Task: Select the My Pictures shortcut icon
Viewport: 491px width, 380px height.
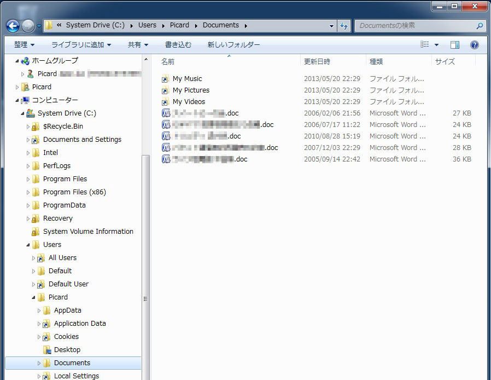Action: pyautogui.click(x=165, y=90)
